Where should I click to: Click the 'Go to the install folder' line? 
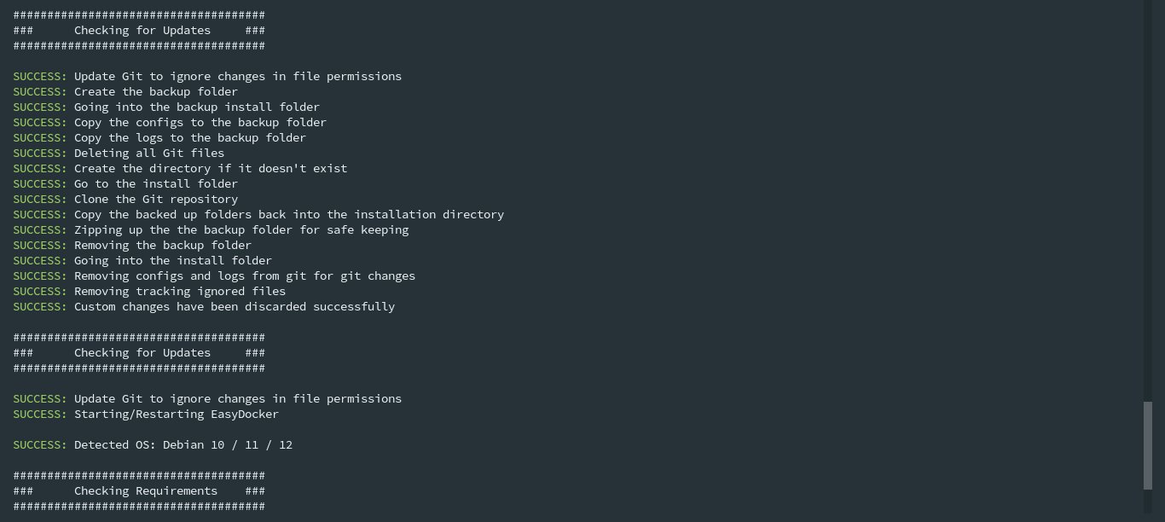click(125, 183)
